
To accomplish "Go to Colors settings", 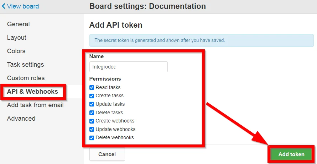I will 16,51.
